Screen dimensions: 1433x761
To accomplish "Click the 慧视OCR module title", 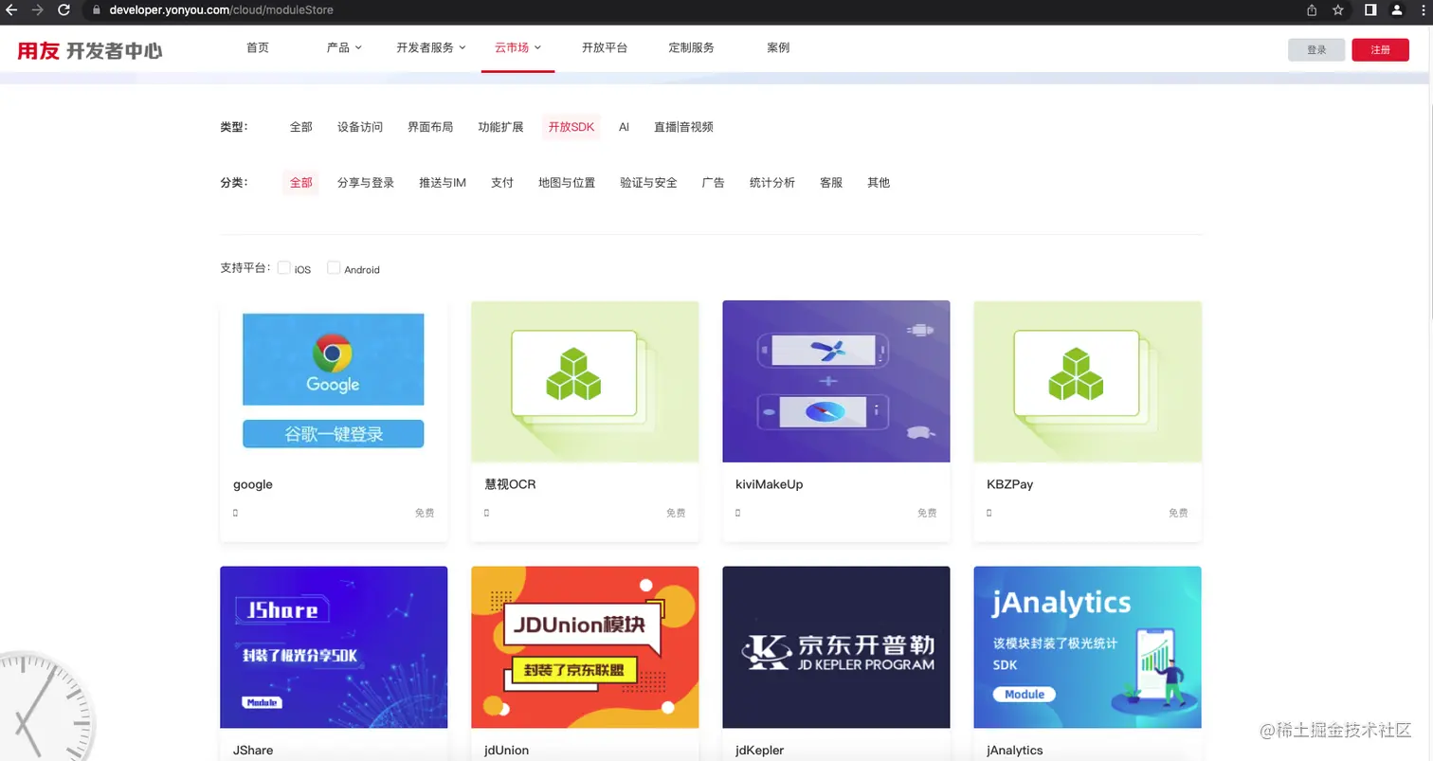I will pos(510,484).
